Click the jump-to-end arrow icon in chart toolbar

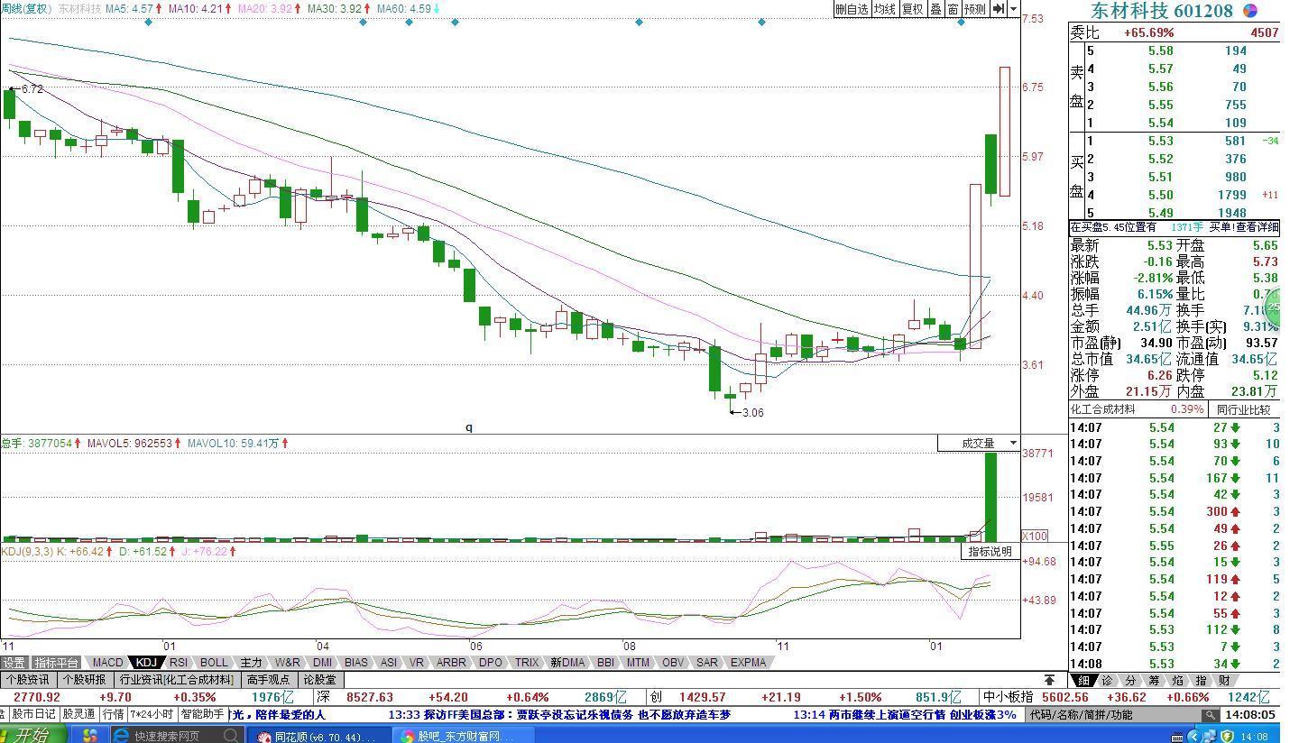pyautogui.click(x=999, y=9)
